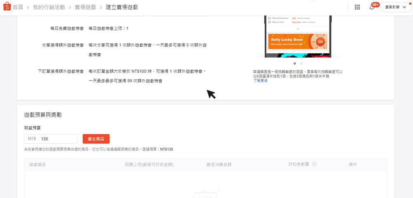
Task: Click the 操作 column header
Action: (x=352, y=165)
